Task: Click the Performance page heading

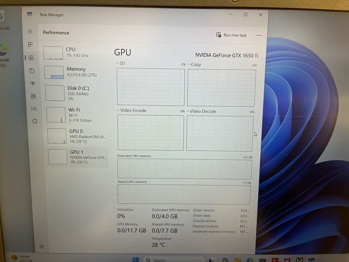Action: tap(56, 33)
